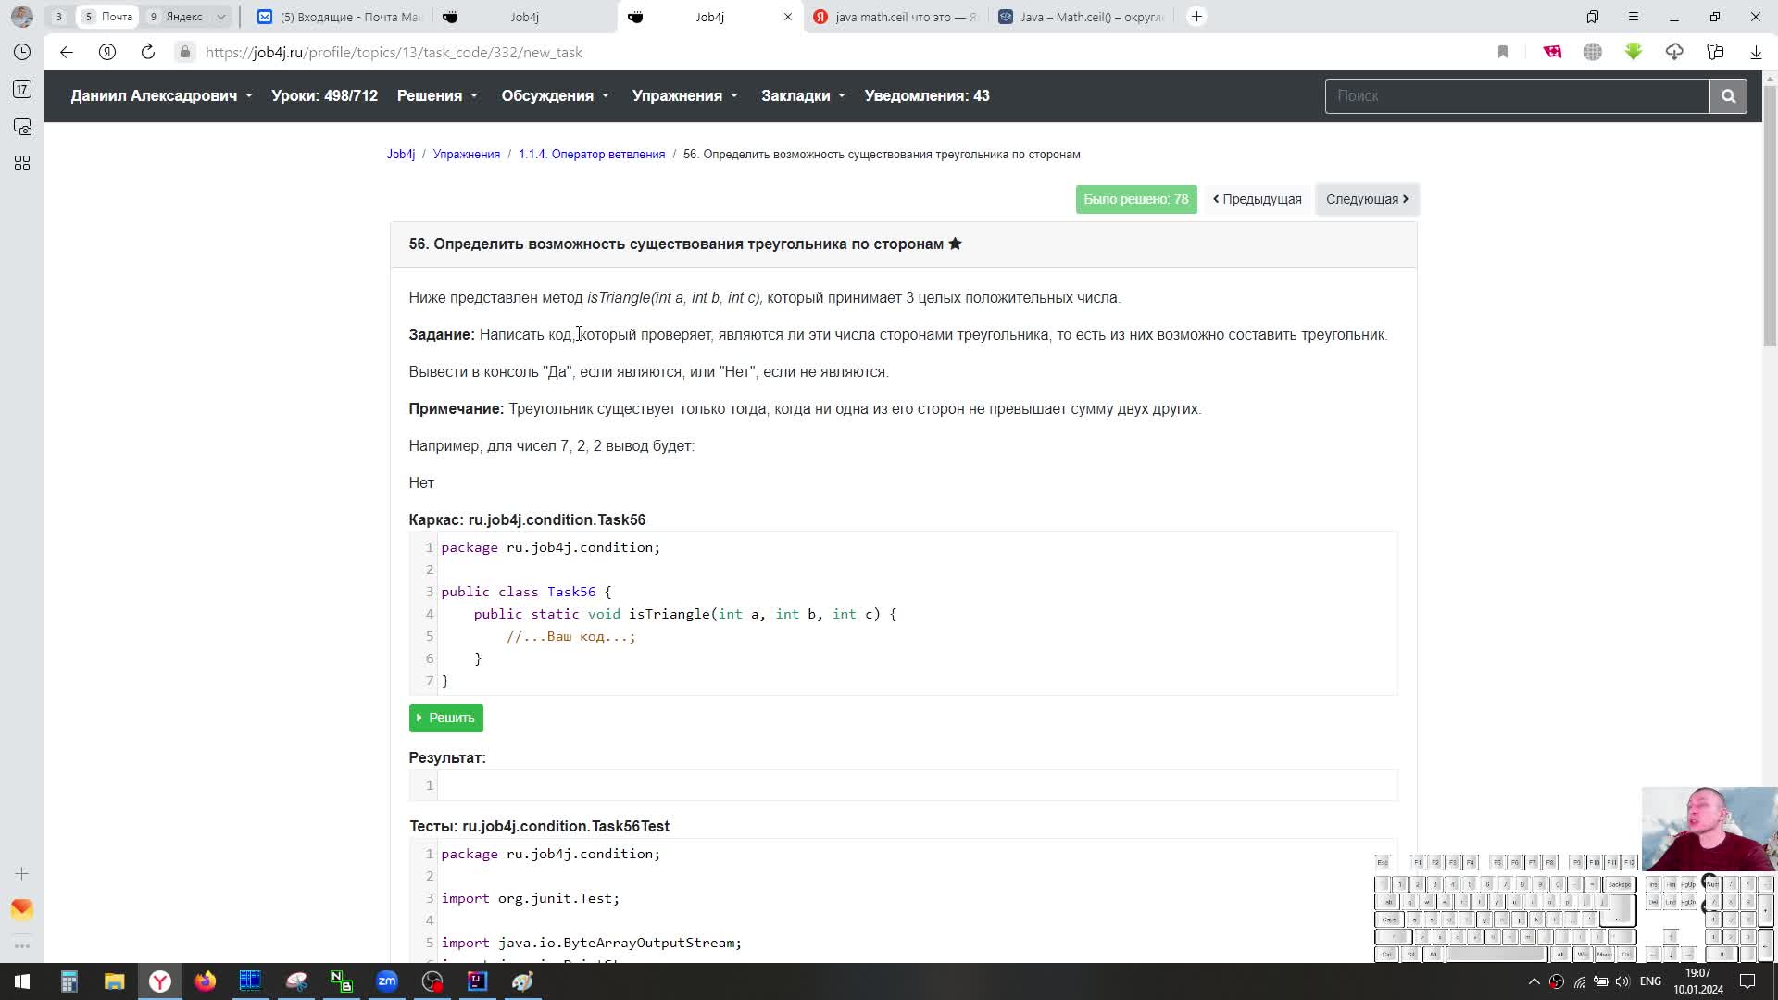
Task: Open downloads via the toolbar arrow icon
Action: (1756, 53)
